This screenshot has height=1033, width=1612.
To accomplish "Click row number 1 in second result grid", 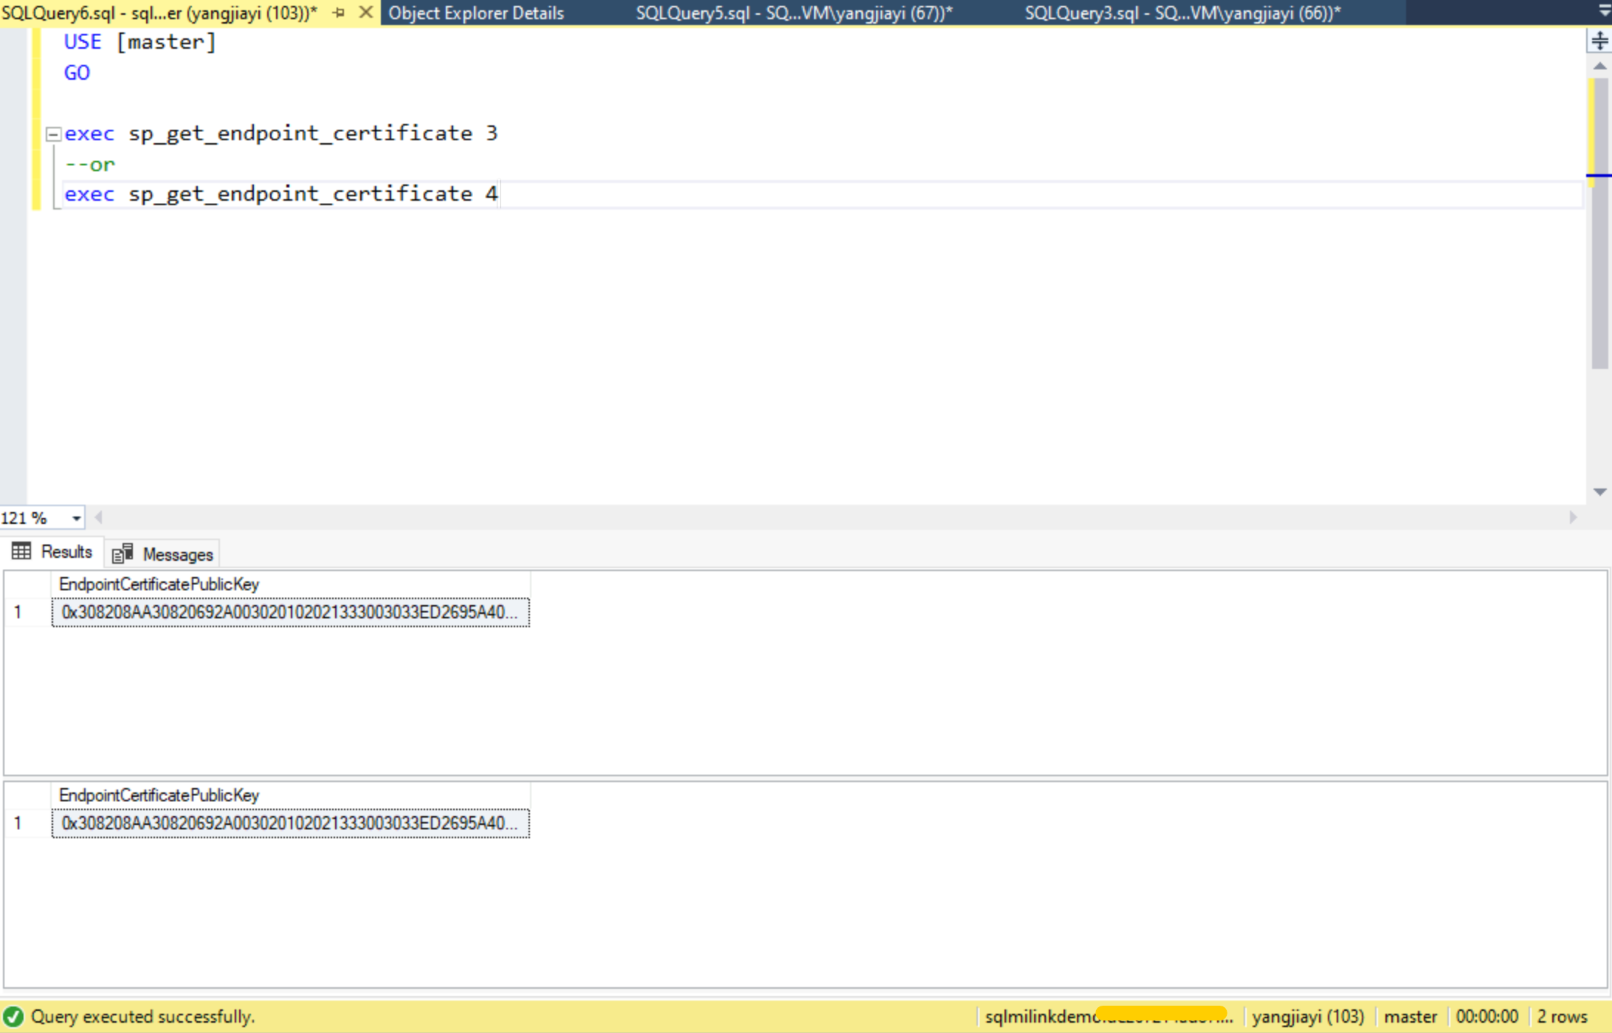I will [18, 823].
